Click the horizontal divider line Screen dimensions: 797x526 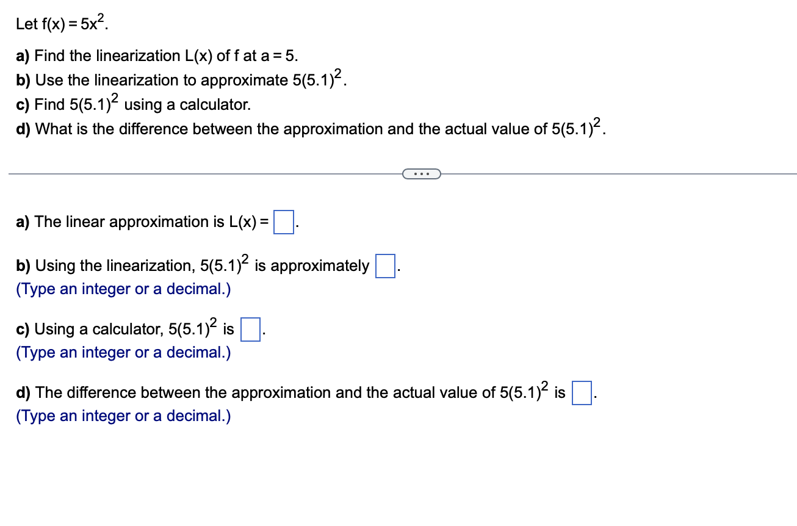coord(183,174)
